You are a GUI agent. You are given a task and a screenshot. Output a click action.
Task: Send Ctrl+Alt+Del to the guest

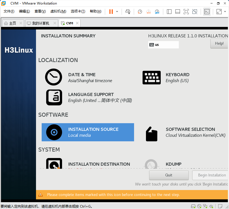[128, 12]
